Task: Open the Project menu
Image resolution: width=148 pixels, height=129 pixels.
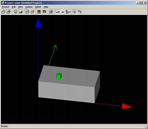Action: point(6,7)
